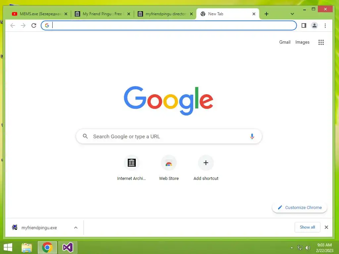Close the My Friend Pingu tab
This screenshot has width=339, height=254.
click(129, 14)
